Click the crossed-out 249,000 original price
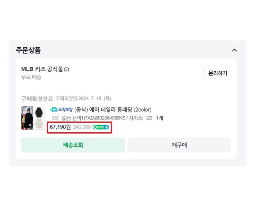This screenshot has width=256, height=211. click(x=82, y=127)
